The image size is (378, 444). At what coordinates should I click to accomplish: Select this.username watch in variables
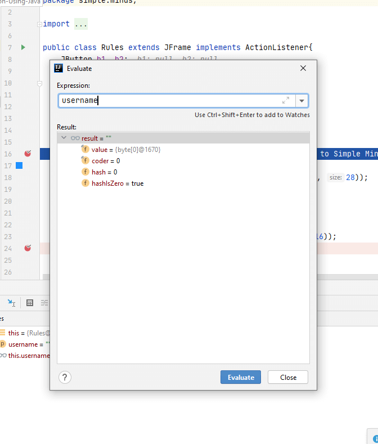[x=28, y=356]
